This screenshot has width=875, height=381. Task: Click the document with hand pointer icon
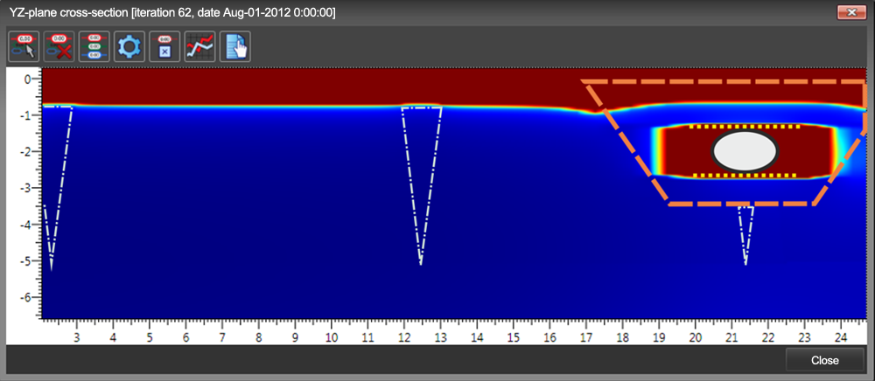point(234,47)
